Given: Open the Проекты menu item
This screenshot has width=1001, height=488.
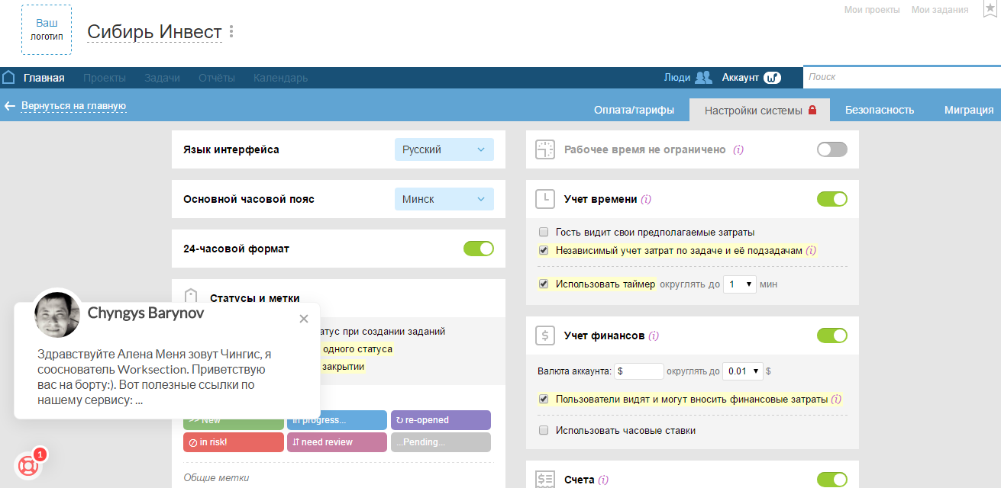Looking at the screenshot, I should click(x=105, y=77).
